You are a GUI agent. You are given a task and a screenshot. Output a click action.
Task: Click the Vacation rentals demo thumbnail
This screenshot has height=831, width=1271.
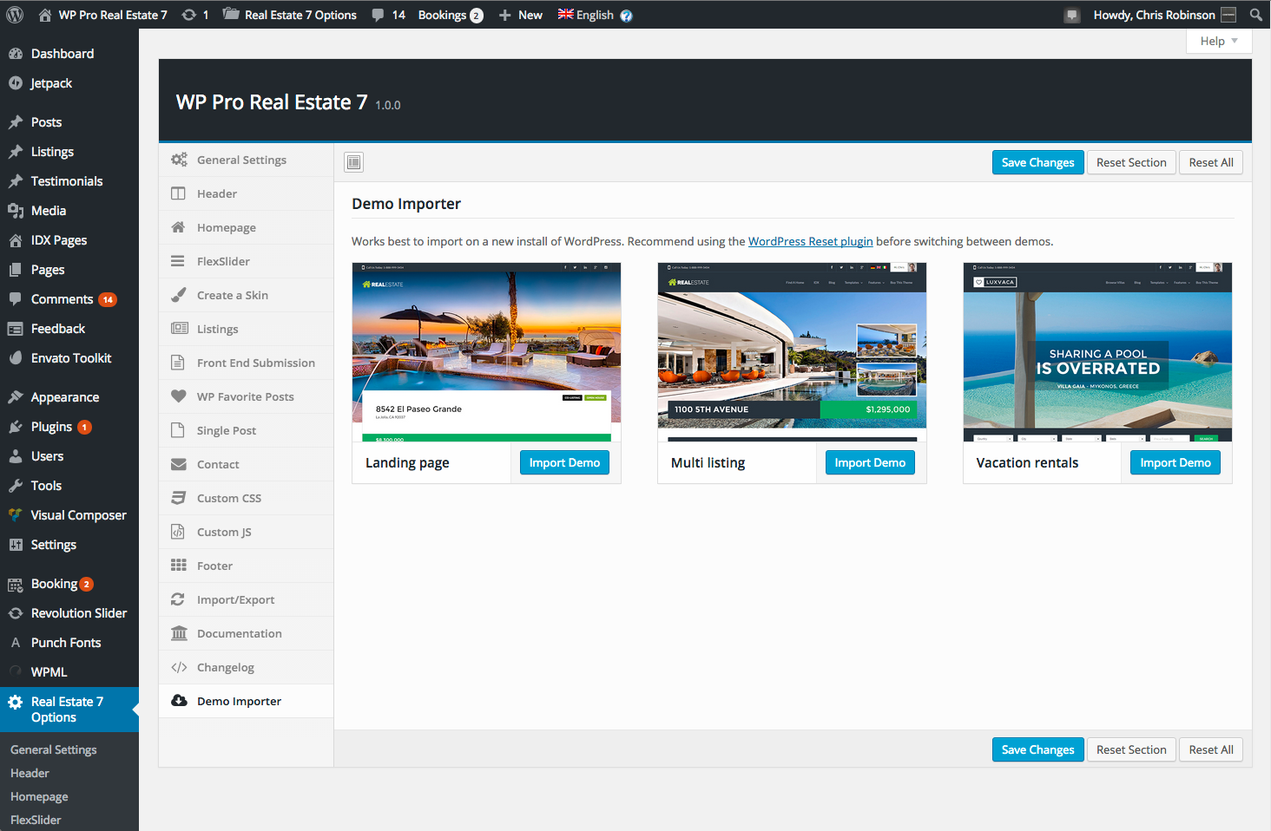(x=1097, y=352)
